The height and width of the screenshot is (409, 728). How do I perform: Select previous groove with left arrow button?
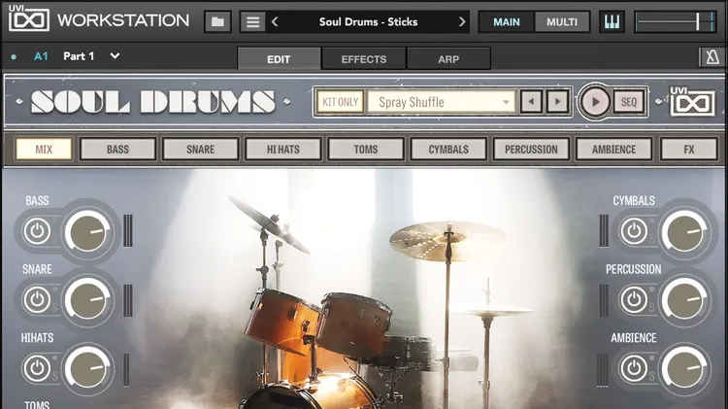(531, 101)
